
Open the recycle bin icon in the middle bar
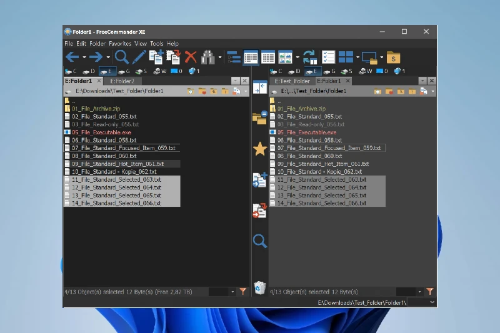260,288
